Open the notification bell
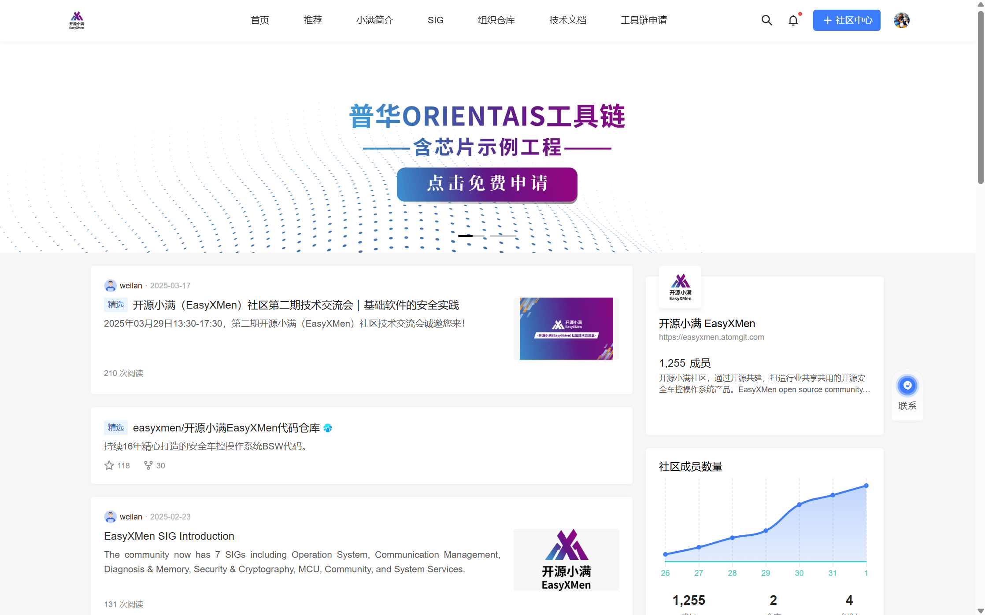Image resolution: width=985 pixels, height=615 pixels. pyautogui.click(x=793, y=20)
